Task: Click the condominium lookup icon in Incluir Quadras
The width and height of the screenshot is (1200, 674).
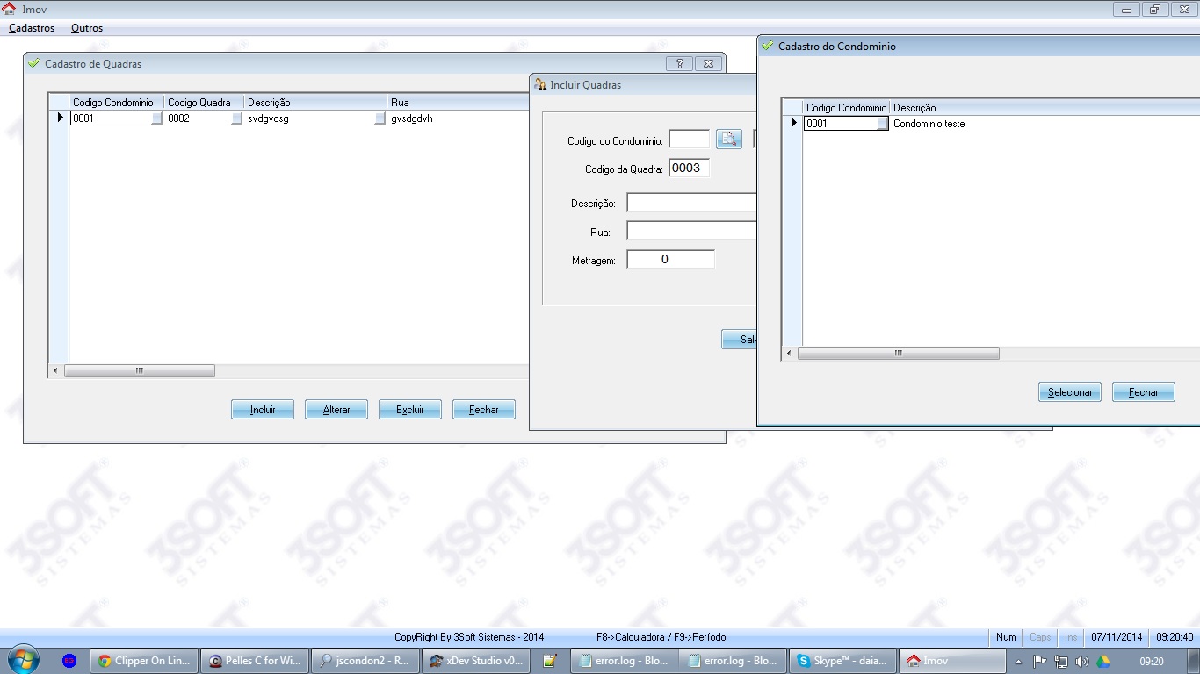Action: point(729,140)
